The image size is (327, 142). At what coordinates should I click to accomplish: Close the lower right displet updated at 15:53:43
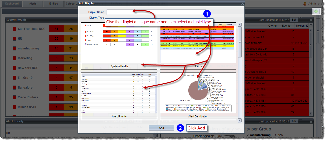pos(311,121)
